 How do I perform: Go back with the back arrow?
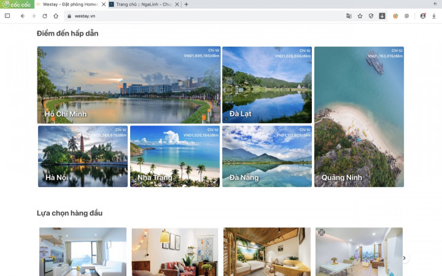23,16
